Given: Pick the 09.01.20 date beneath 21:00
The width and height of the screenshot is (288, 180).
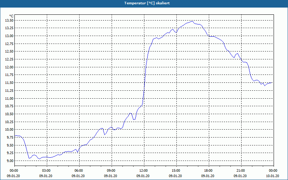Looking at the screenshot, I should [240, 176].
